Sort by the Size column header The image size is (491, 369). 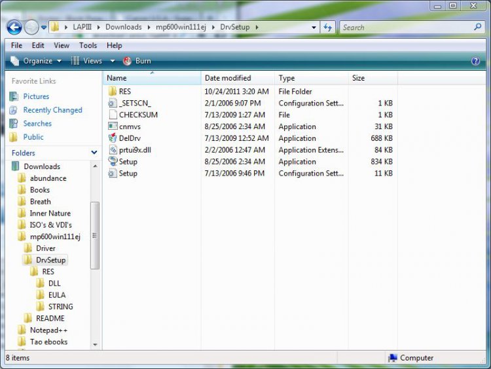click(x=373, y=78)
